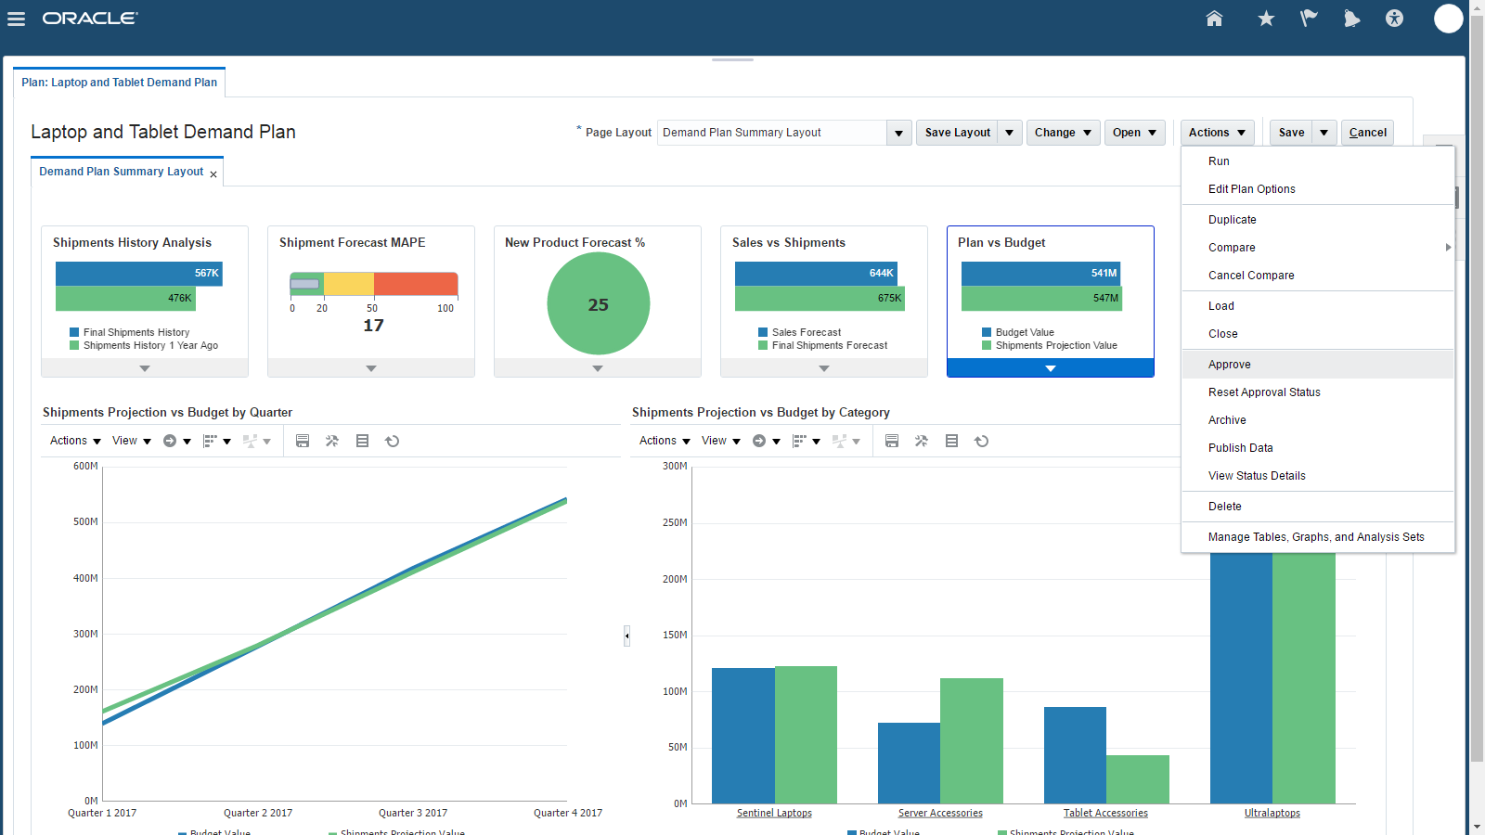The image size is (1485, 835).
Task: Open the Open dropdown button
Action: [1135, 133]
